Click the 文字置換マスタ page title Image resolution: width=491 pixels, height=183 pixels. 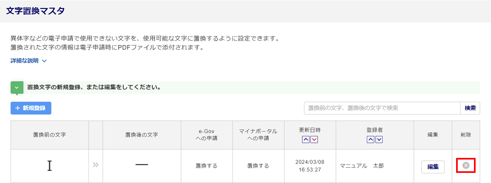[35, 11]
